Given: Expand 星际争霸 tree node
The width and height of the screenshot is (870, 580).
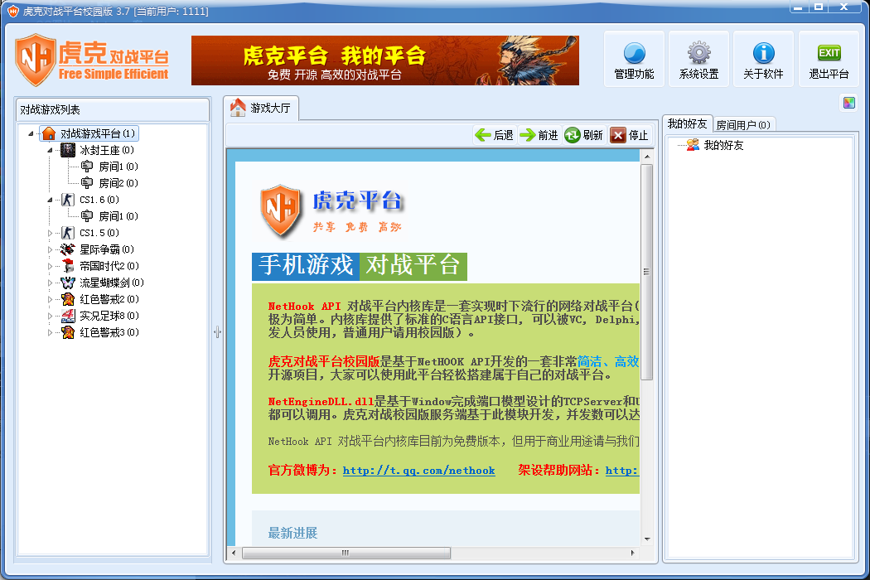Looking at the screenshot, I should click(x=50, y=249).
